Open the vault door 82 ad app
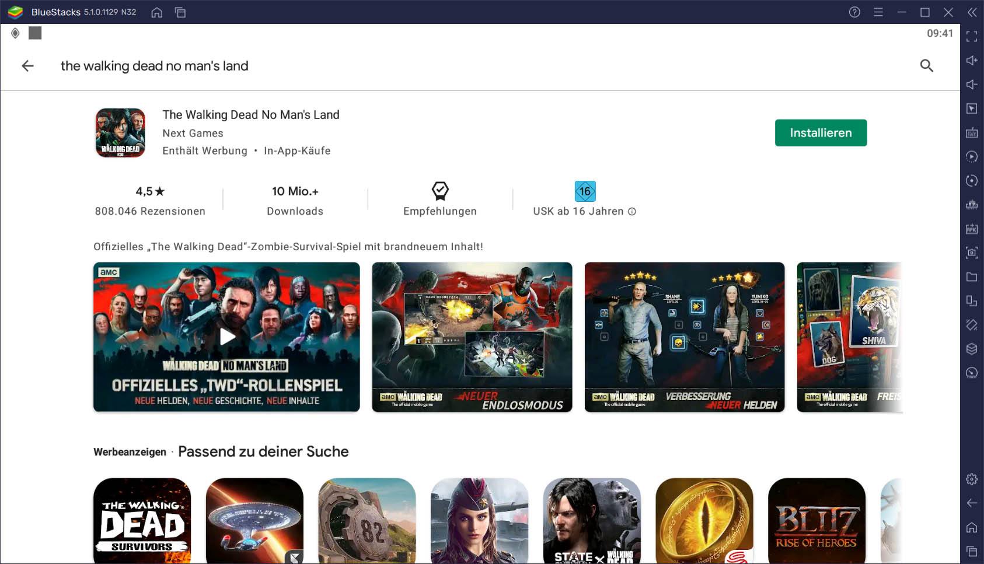Screen dimensions: 984x564 (367, 521)
